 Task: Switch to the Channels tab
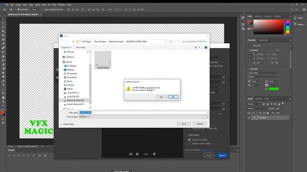tap(259, 99)
